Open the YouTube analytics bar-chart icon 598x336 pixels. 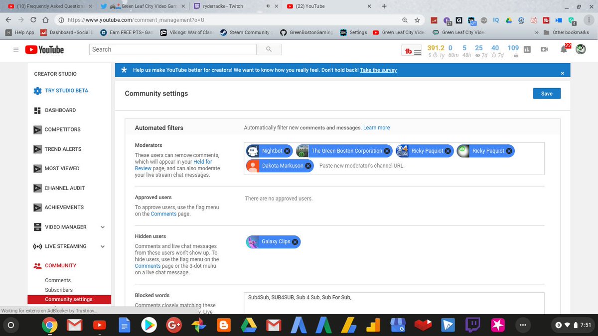(527, 49)
